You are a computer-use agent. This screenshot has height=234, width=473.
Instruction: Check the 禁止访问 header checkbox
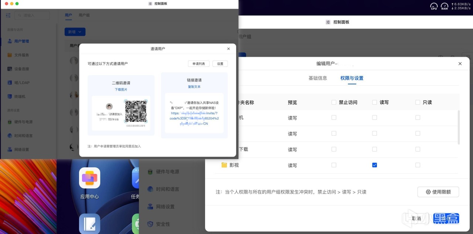click(334, 102)
